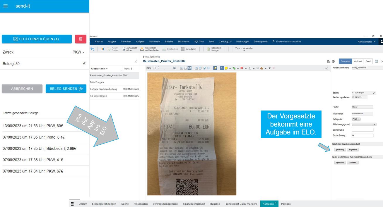
Task: Click the orange go-to arrow icon
Action: tap(102, 49)
